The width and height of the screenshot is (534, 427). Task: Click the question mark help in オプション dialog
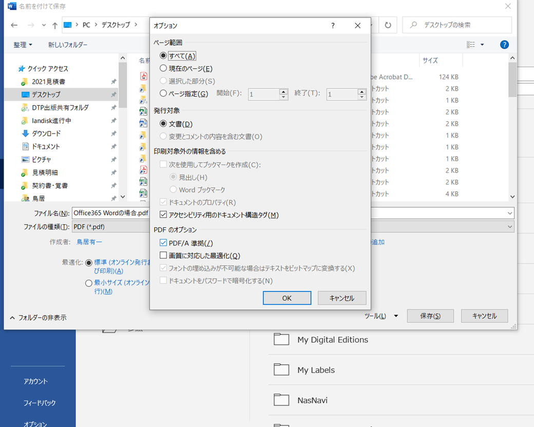(x=333, y=26)
